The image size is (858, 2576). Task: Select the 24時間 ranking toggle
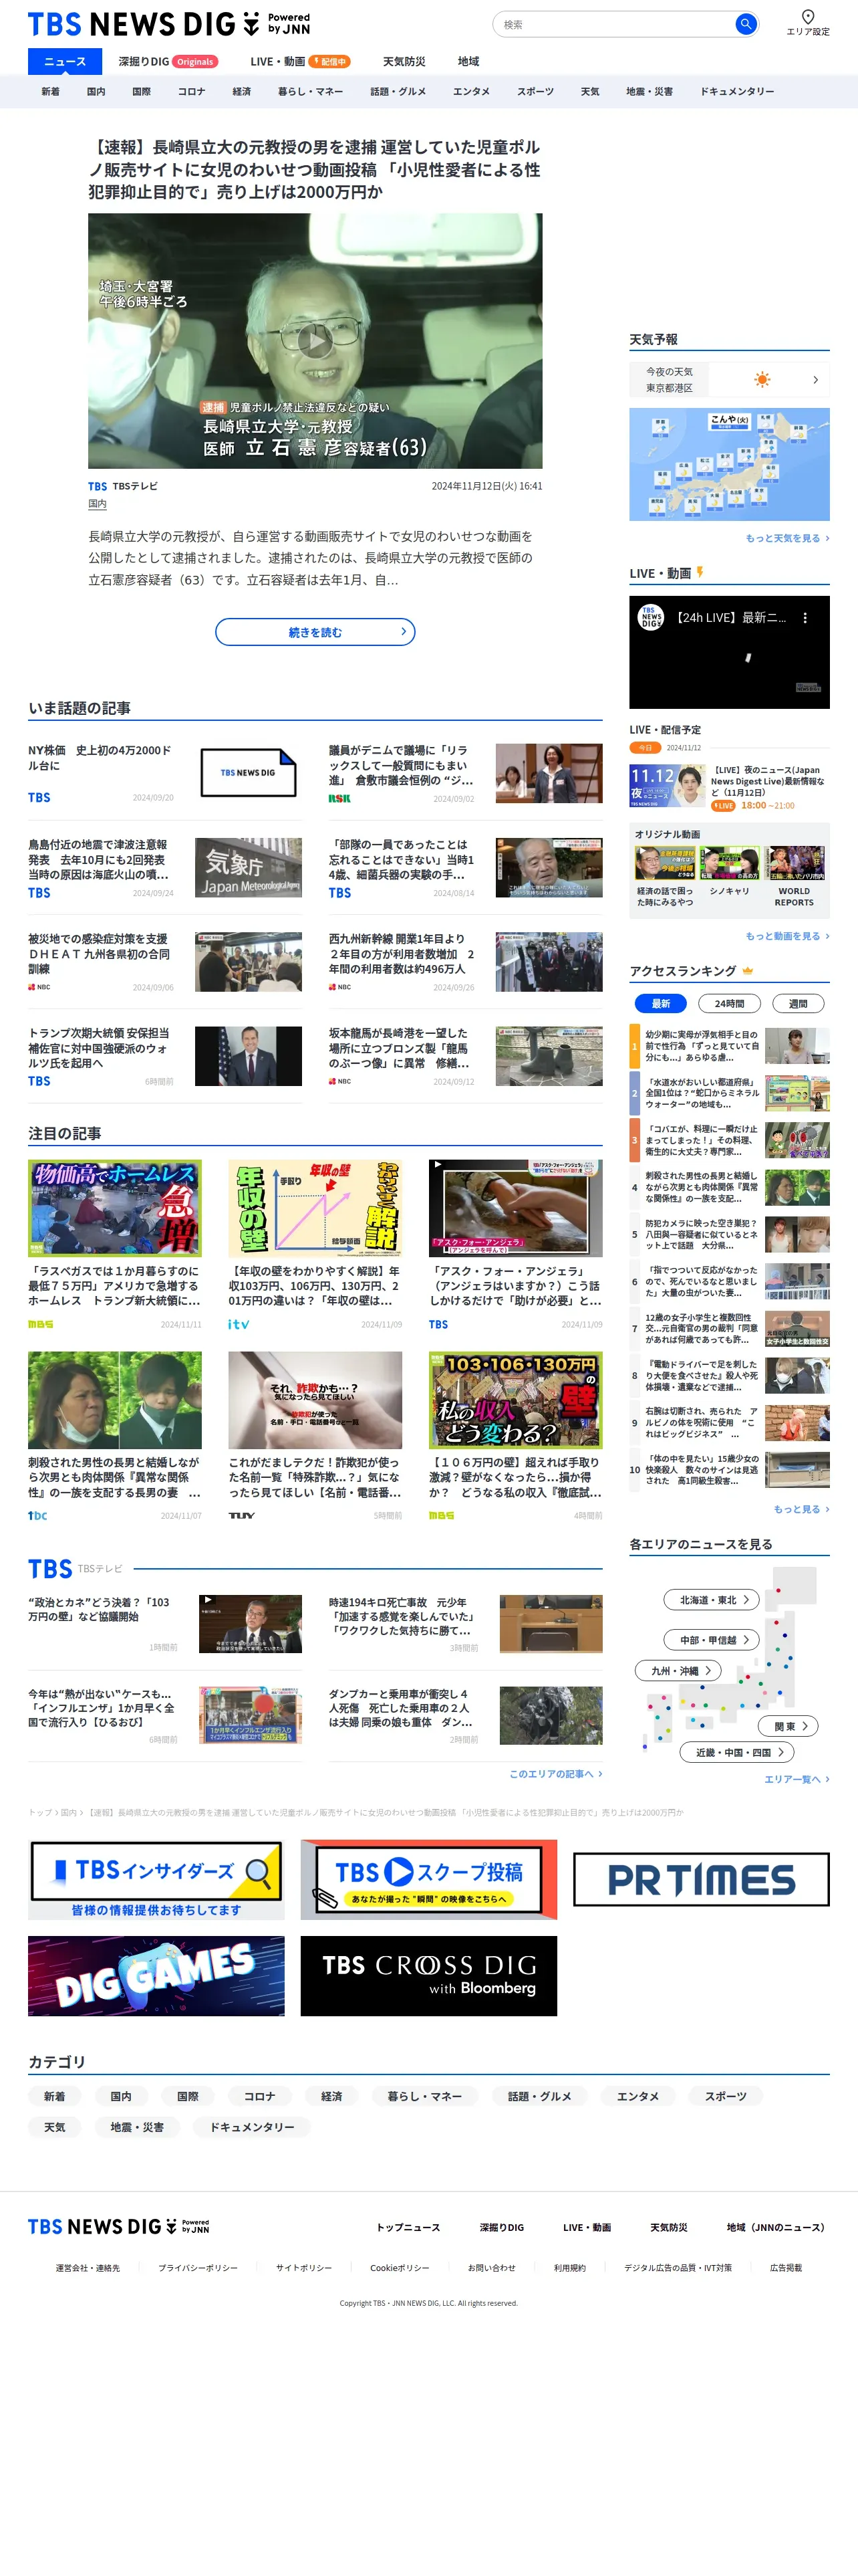click(x=729, y=1003)
